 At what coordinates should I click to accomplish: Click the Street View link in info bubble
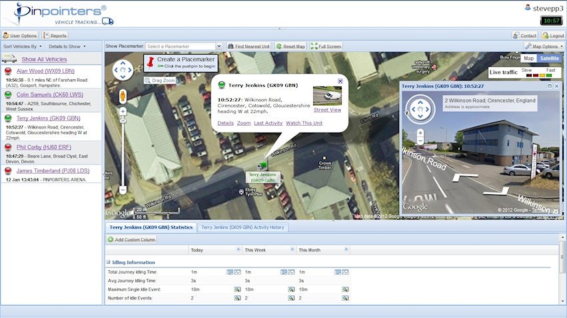click(327, 110)
